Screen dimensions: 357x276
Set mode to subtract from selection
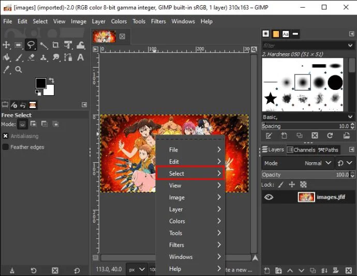click(x=44, y=124)
